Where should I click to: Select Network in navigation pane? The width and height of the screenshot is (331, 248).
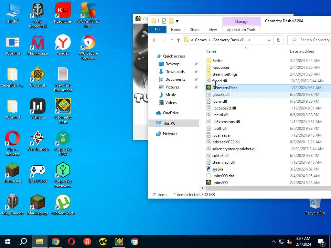170,134
